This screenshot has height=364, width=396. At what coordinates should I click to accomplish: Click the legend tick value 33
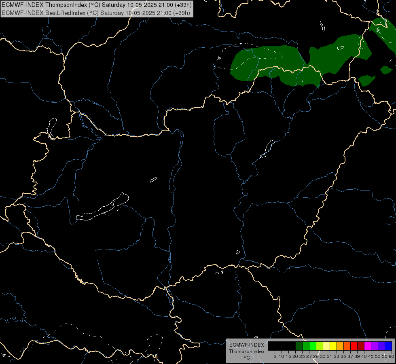click(x=337, y=356)
